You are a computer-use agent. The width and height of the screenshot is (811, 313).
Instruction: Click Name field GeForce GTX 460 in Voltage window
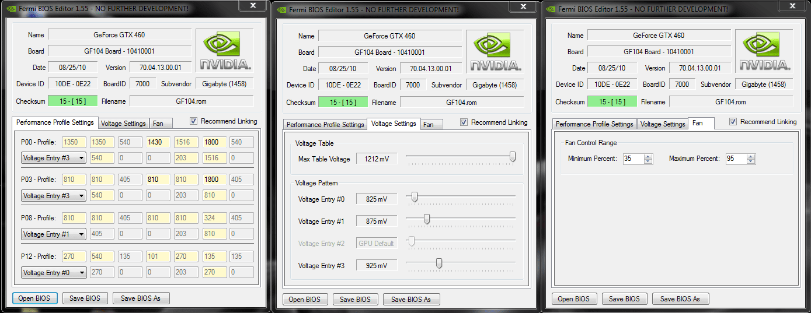click(x=390, y=36)
